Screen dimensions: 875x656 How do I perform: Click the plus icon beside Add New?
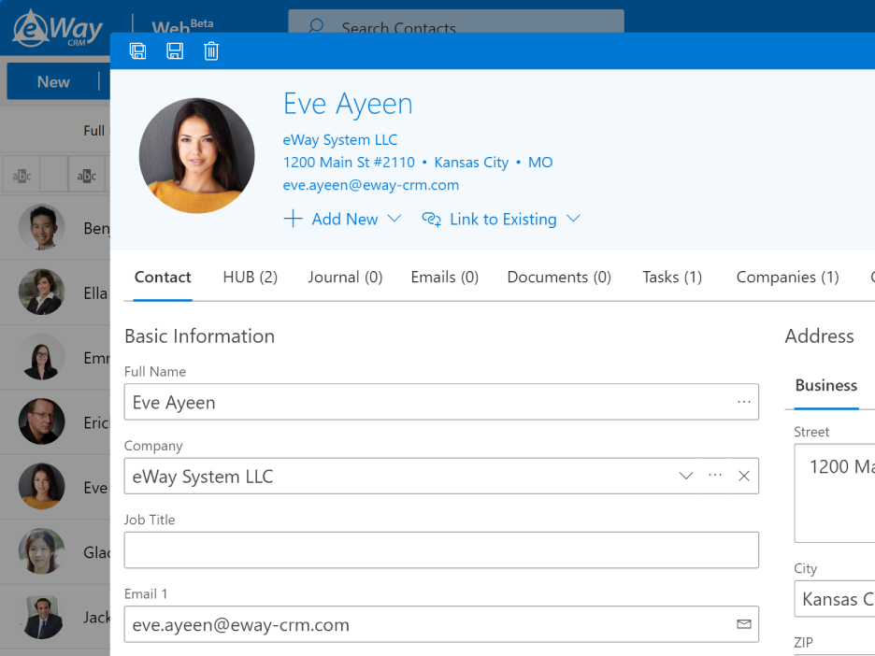pyautogui.click(x=293, y=219)
